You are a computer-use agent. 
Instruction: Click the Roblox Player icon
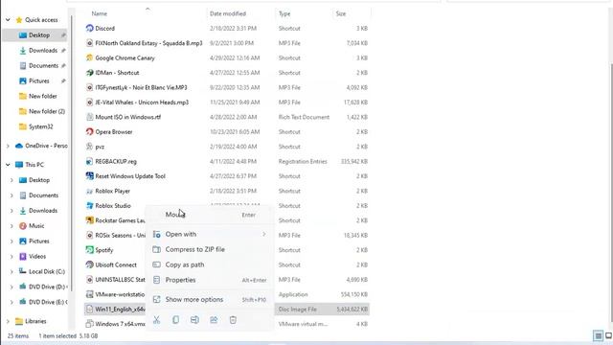(89, 191)
